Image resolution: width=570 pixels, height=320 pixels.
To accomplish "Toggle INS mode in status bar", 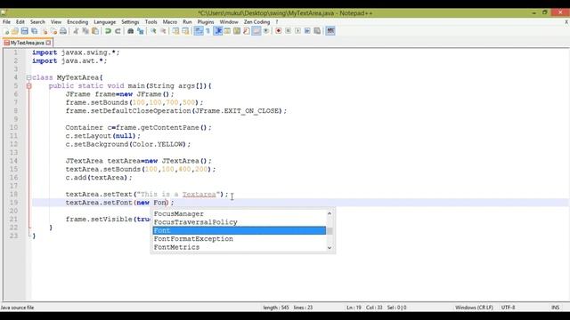I will coord(555,308).
